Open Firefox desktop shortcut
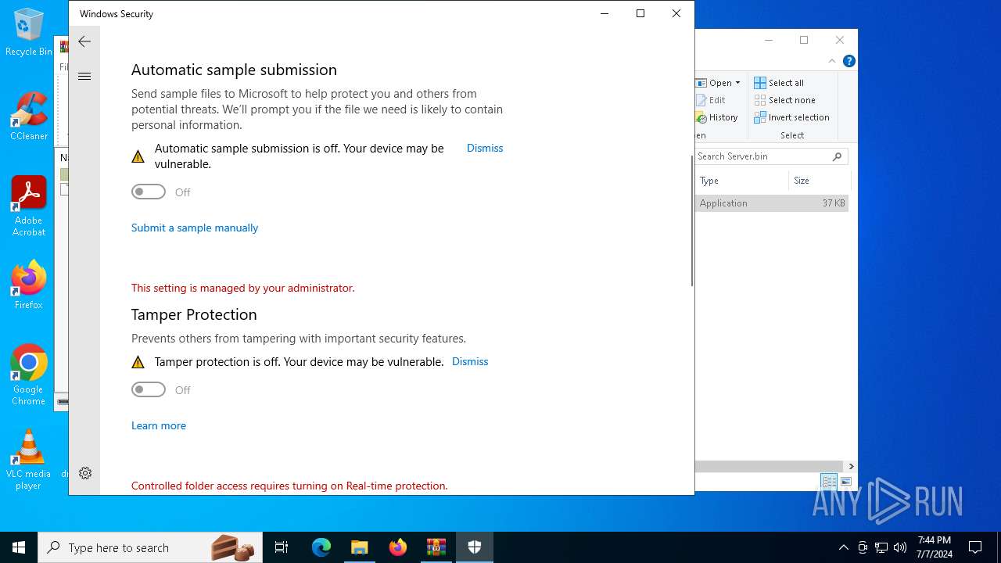 point(29,285)
